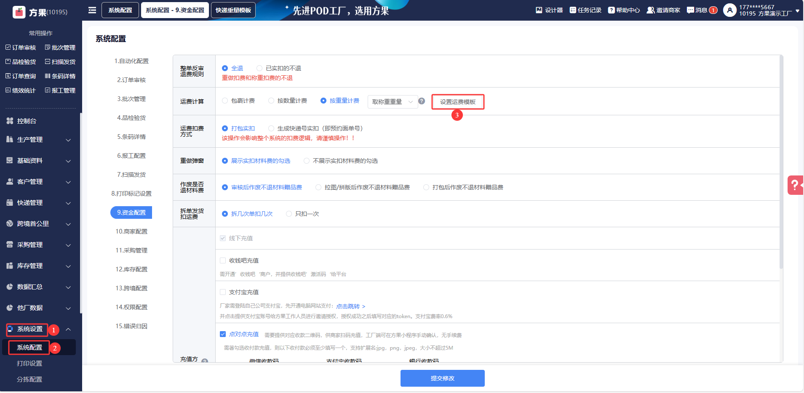This screenshot has width=804, height=393.
Task: Select 只扣一次 radio option
Action: click(x=289, y=214)
